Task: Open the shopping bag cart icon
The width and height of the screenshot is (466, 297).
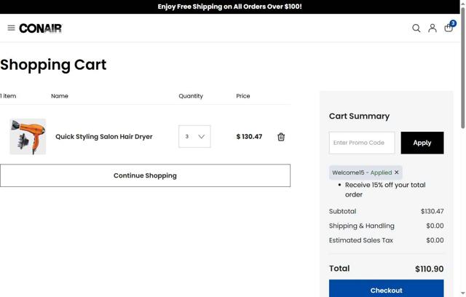Action: 449,28
